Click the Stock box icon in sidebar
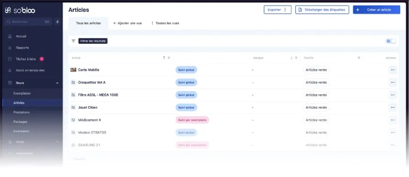Screen dimensions: 409x177 [x=10, y=83]
